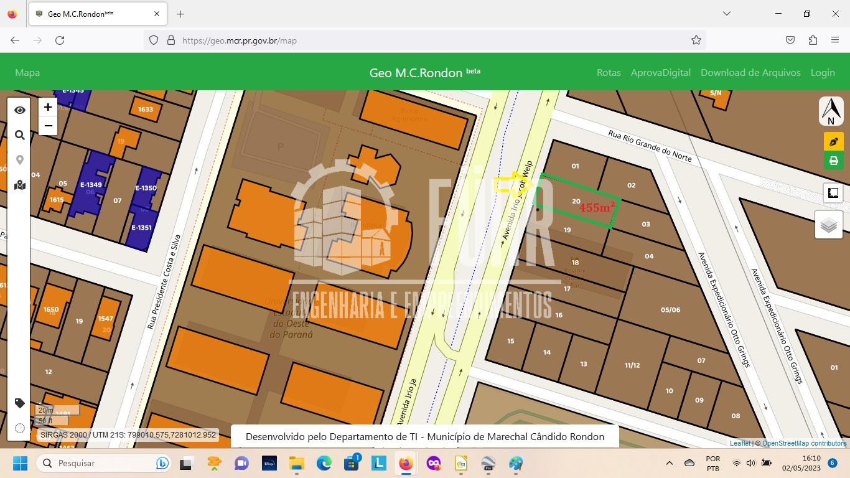Screen dimensions: 850x478
Task: Open Download de Arquivos page
Action: [x=750, y=72]
